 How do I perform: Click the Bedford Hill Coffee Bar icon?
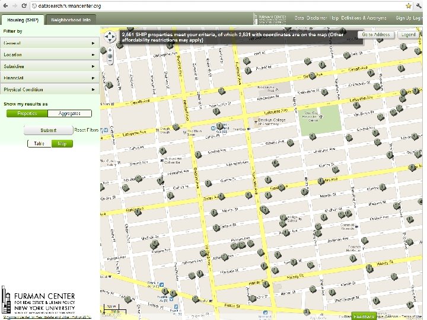coord(162,160)
